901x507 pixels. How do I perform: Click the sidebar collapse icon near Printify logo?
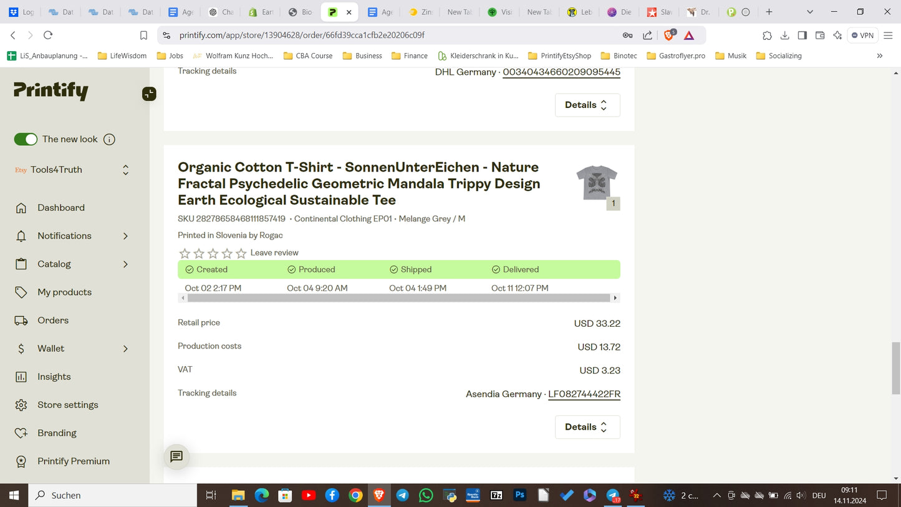[x=149, y=94]
